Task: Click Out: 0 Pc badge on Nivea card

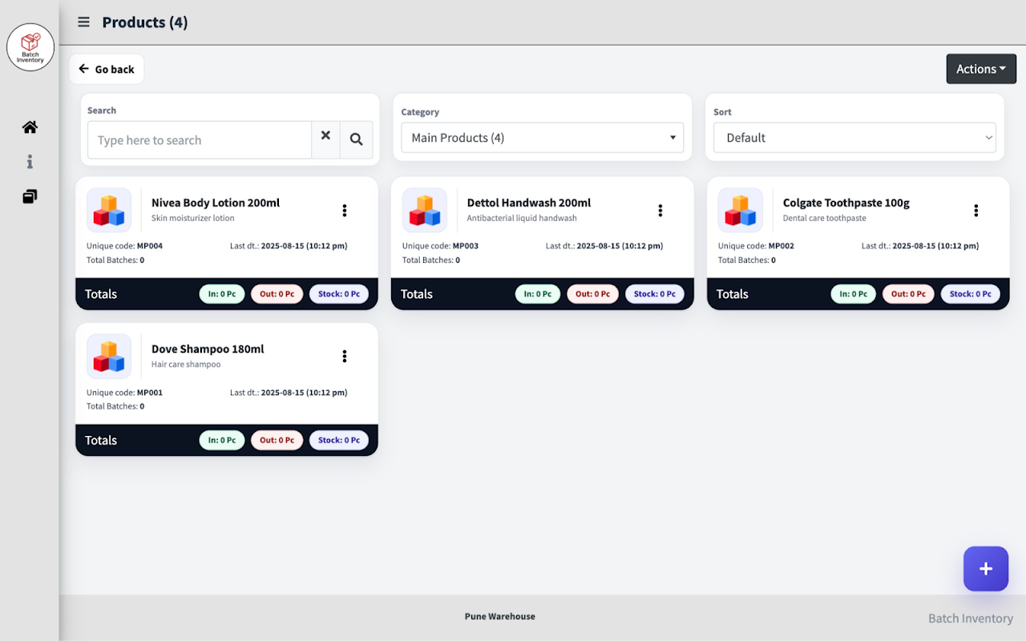Action: [x=277, y=294]
